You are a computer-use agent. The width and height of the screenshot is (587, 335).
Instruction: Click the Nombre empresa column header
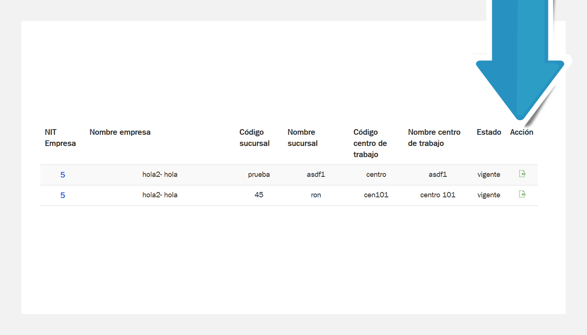(x=120, y=132)
